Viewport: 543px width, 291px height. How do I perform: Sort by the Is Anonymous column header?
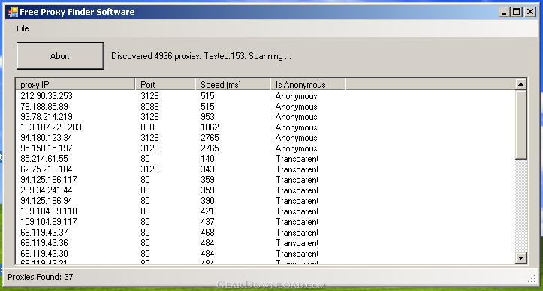click(x=308, y=85)
